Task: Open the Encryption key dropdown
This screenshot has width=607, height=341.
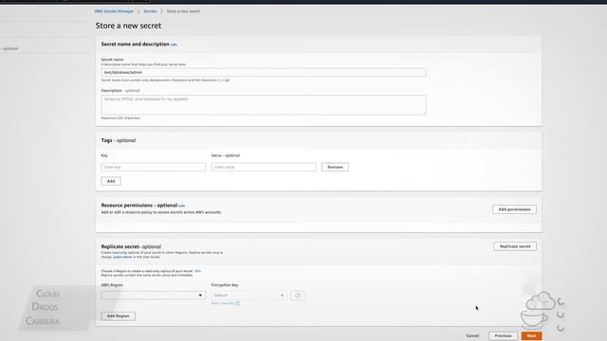Action: (248, 296)
